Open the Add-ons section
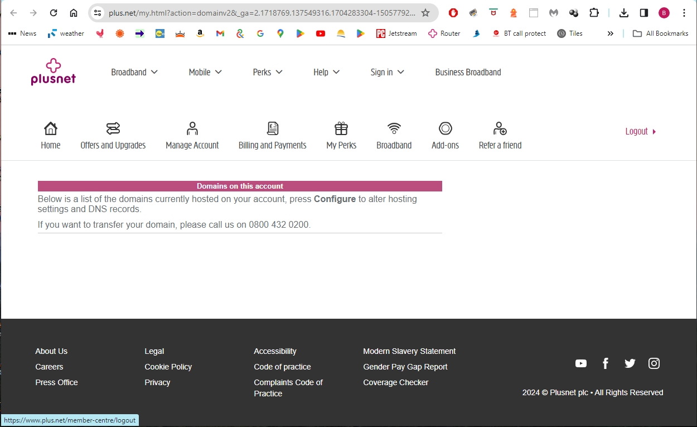 (445, 134)
